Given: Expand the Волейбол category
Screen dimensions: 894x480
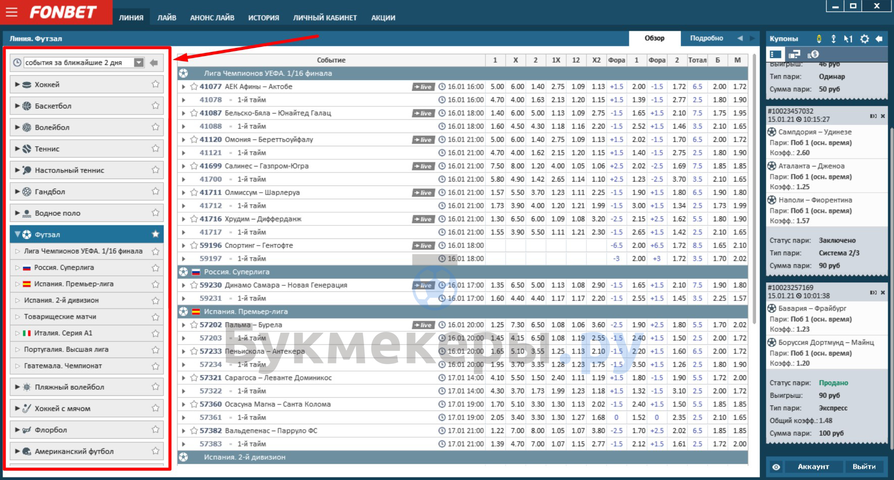Looking at the screenshot, I should point(17,127).
